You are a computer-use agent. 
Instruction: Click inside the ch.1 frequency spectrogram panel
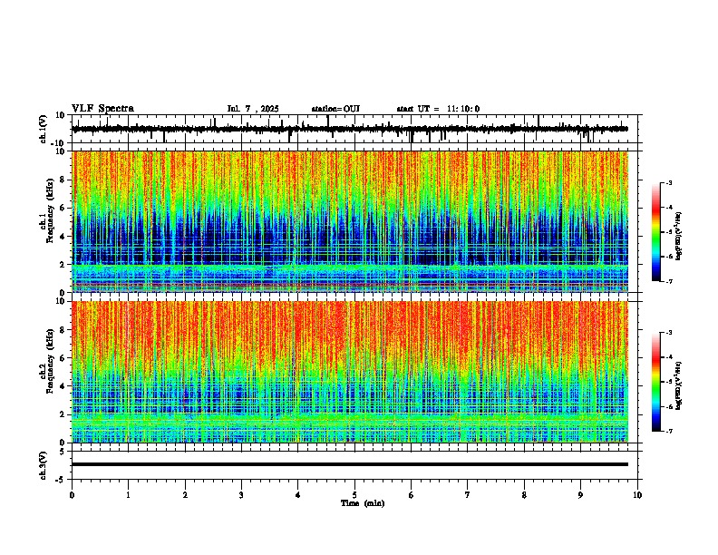pyautogui.click(x=350, y=221)
